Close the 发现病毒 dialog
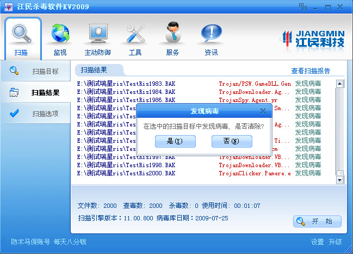Screen dimensions: 353x254 coord(263,111)
